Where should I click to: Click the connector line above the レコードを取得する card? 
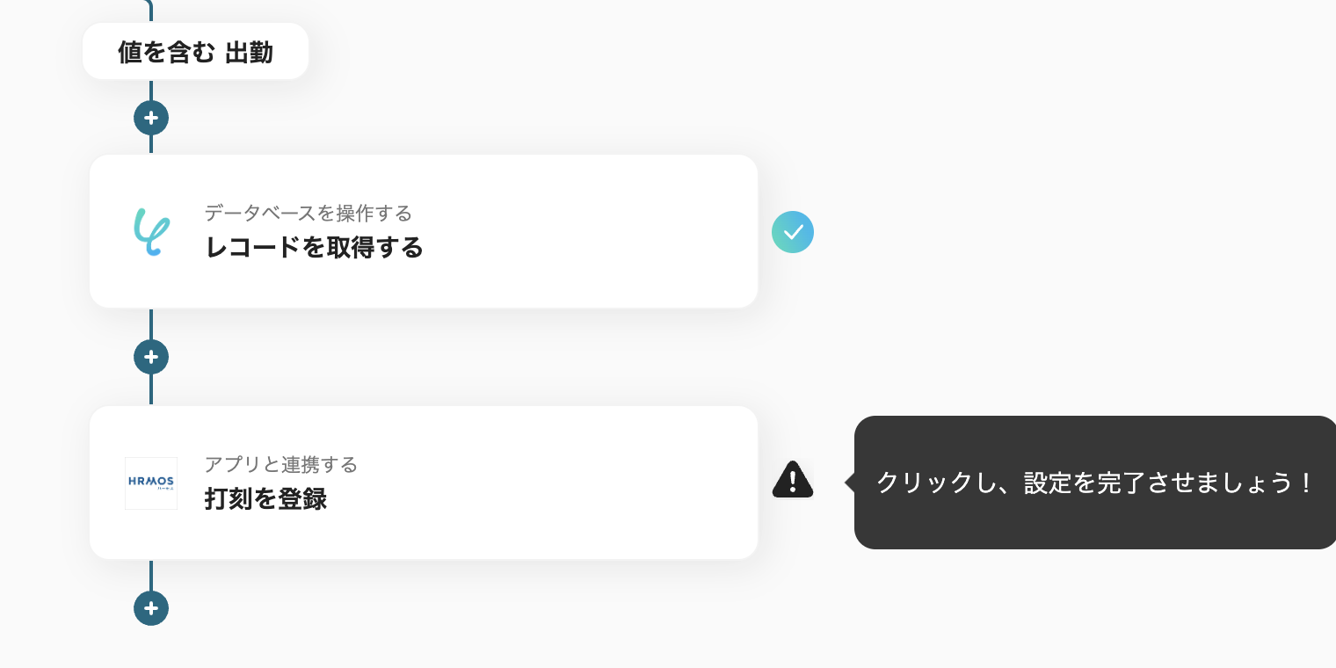[151, 144]
